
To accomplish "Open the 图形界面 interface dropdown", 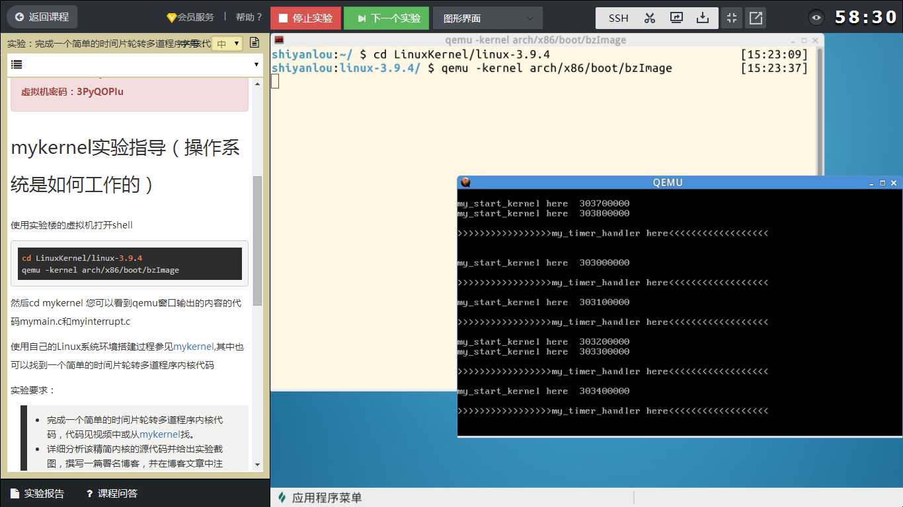I will tap(488, 18).
